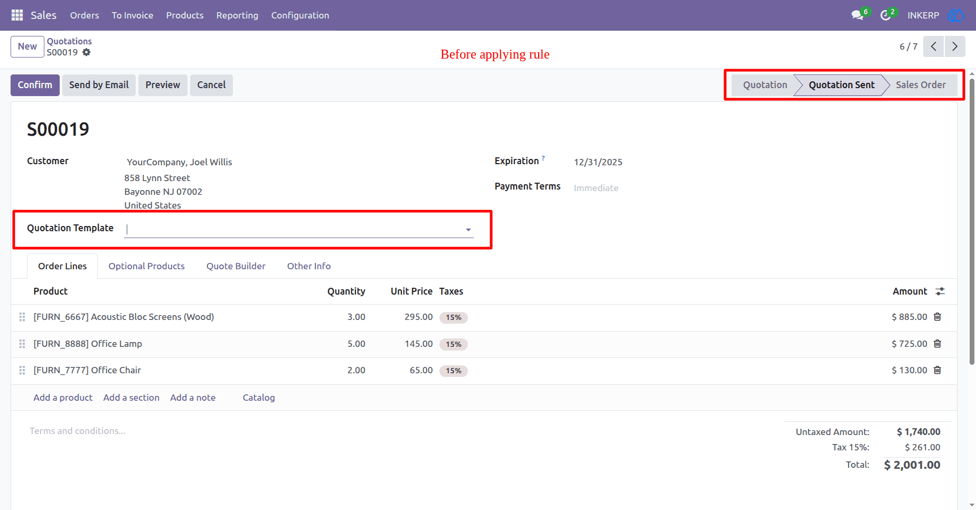Click the Preview button
This screenshot has width=976, height=510.
click(163, 85)
